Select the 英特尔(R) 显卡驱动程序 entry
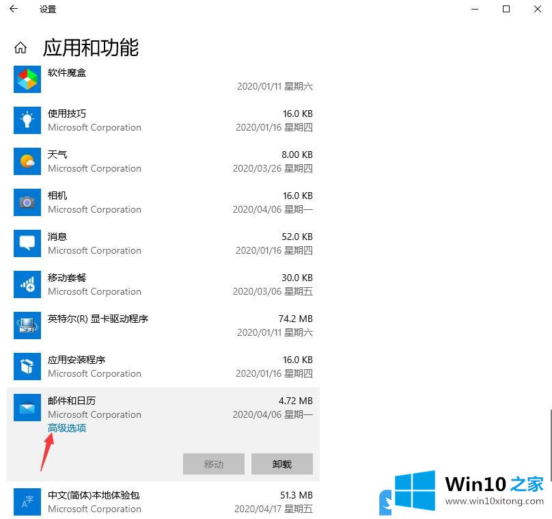This screenshot has width=552, height=519. pyautogui.click(x=163, y=325)
